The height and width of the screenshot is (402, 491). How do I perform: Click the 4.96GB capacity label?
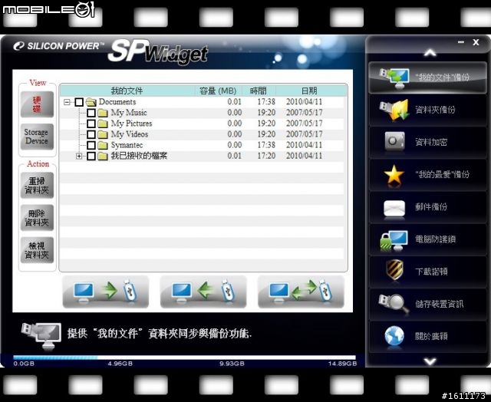(x=120, y=364)
